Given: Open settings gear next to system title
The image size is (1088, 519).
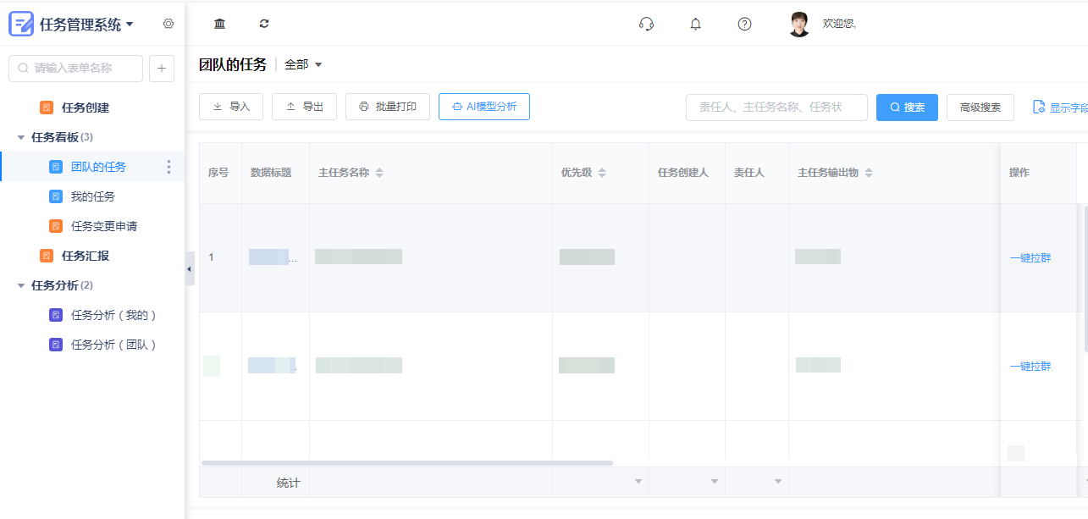Looking at the screenshot, I should tap(168, 24).
